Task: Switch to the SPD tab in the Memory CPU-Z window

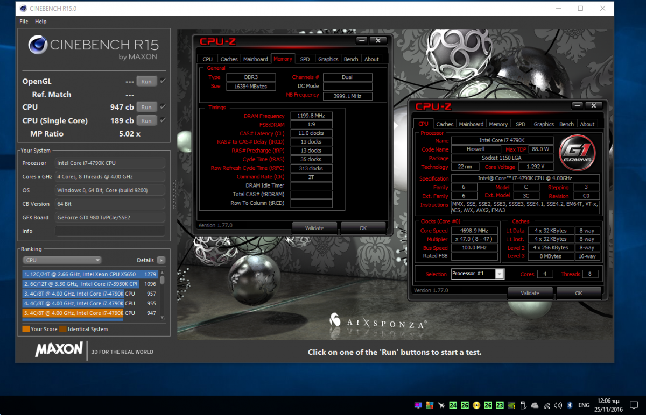Action: (x=305, y=59)
